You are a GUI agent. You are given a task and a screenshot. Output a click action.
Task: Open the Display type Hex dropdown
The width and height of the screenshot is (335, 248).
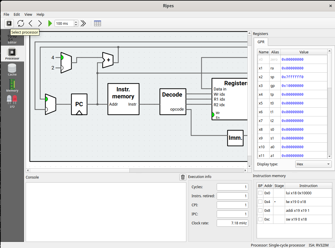point(313,164)
